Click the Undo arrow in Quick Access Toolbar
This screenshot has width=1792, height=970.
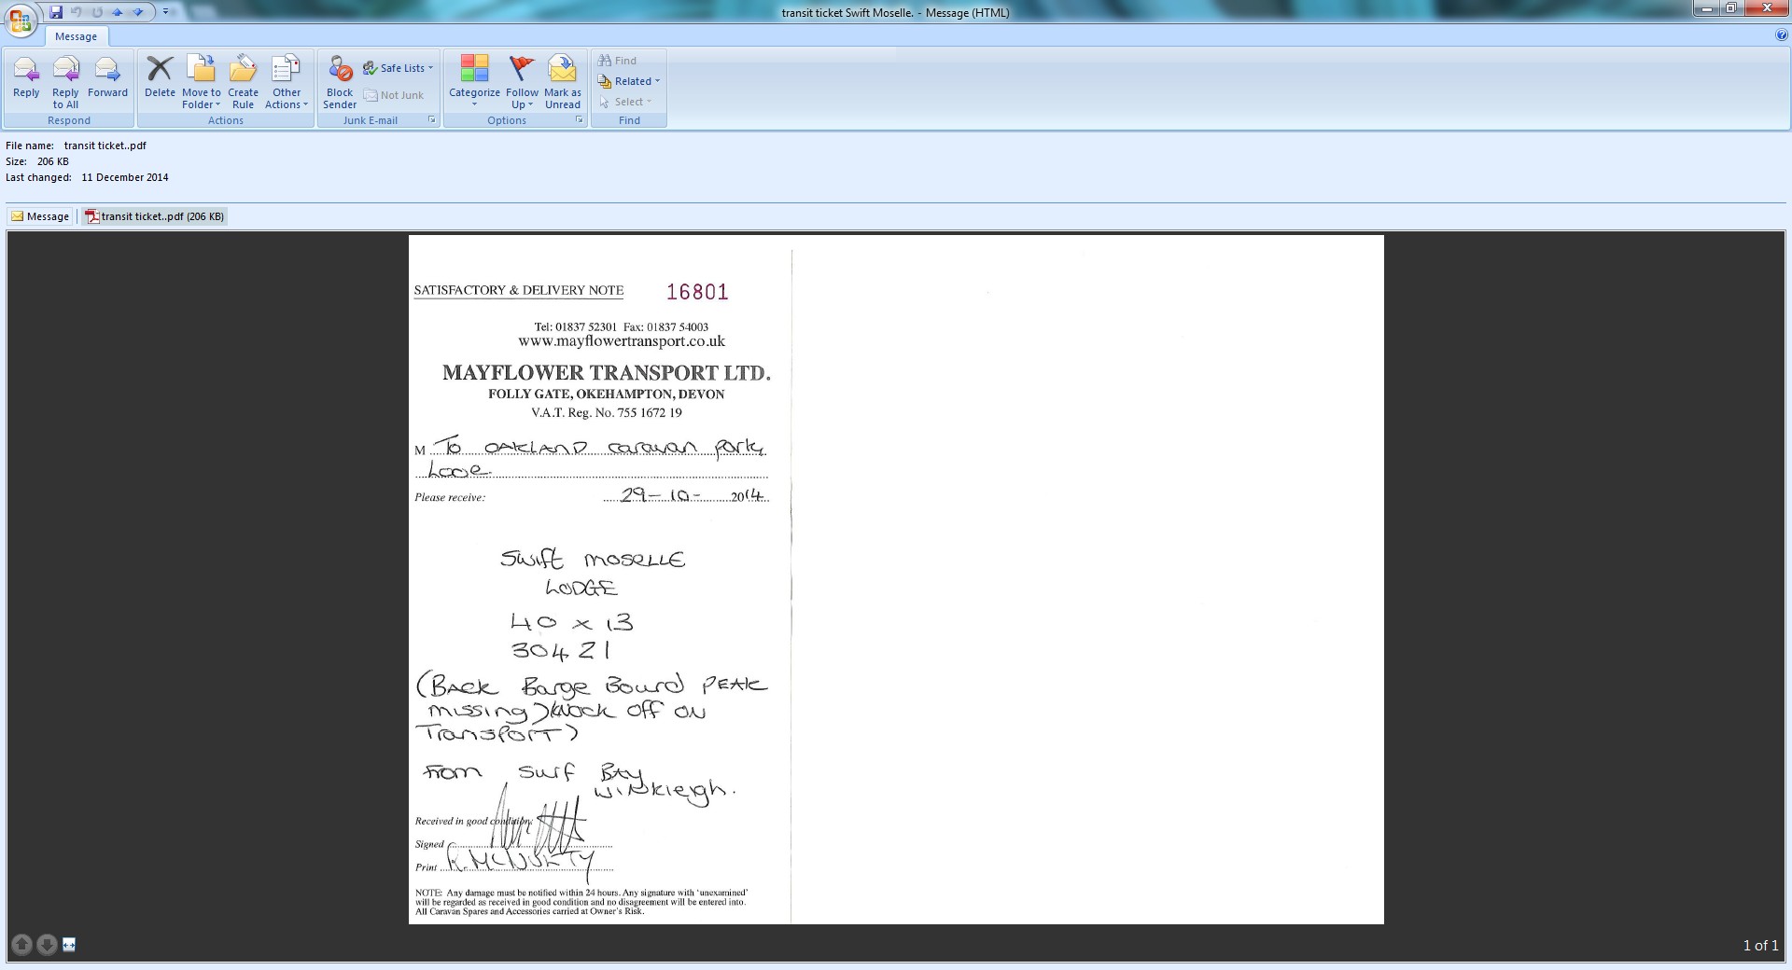click(77, 12)
